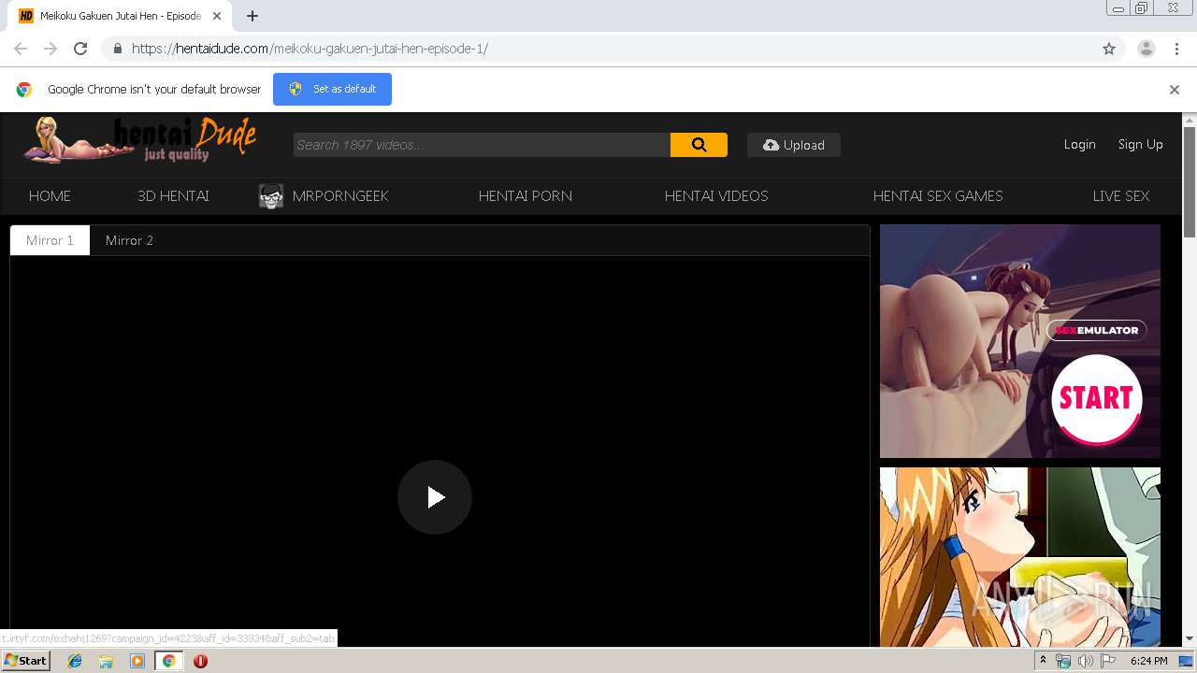1197x673 pixels.
Task: Click Chrome icon in taskbar
Action: pos(168,661)
